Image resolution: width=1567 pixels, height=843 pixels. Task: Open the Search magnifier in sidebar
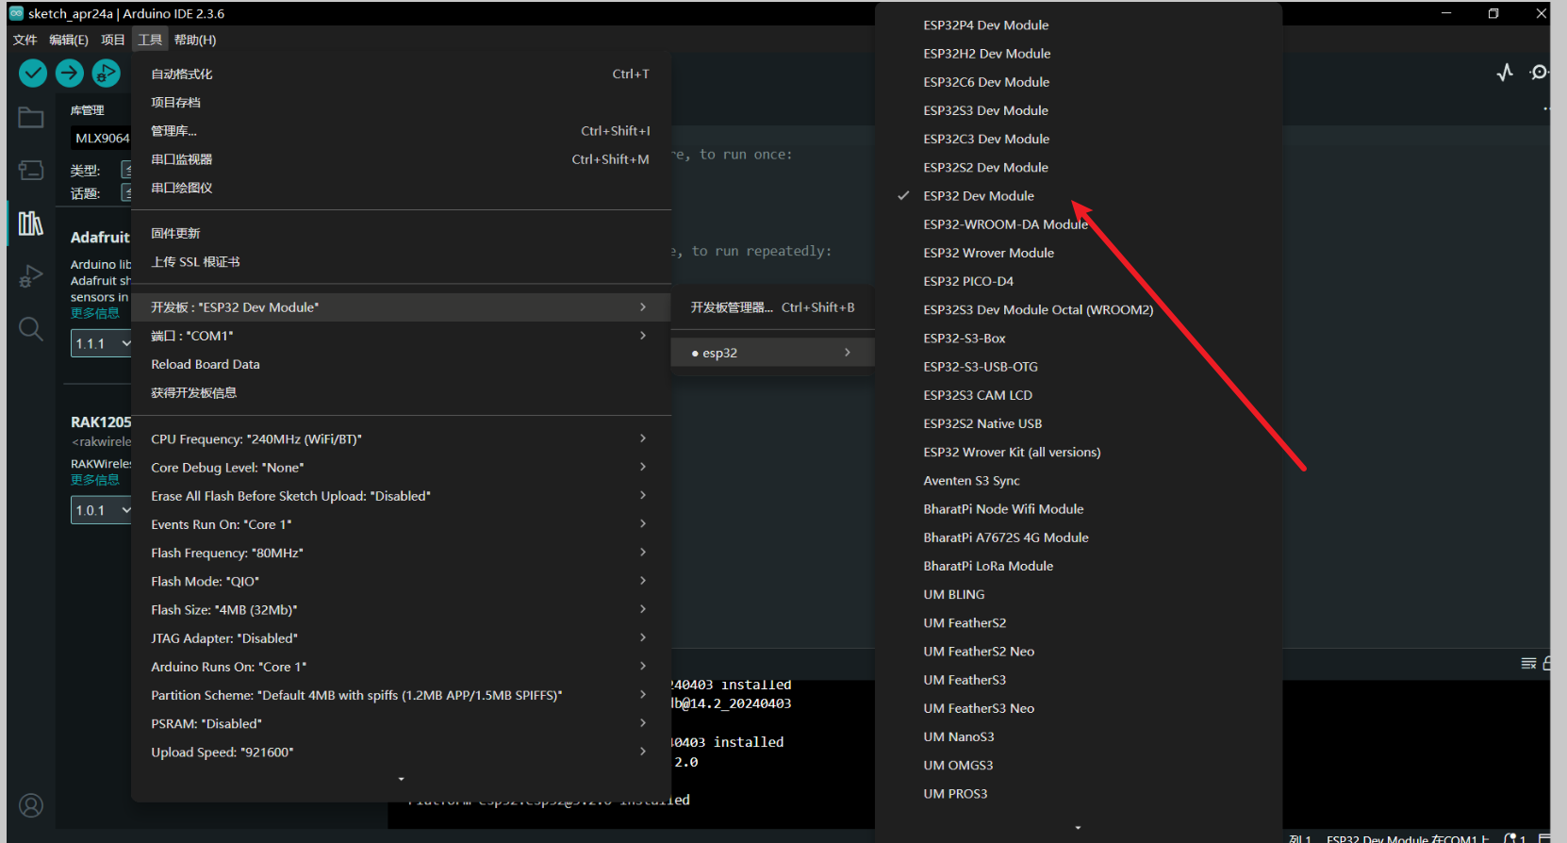pos(31,329)
